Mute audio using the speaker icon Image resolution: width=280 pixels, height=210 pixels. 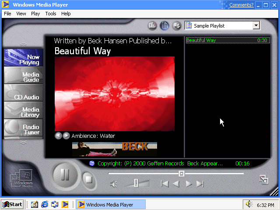pyautogui.click(x=114, y=184)
